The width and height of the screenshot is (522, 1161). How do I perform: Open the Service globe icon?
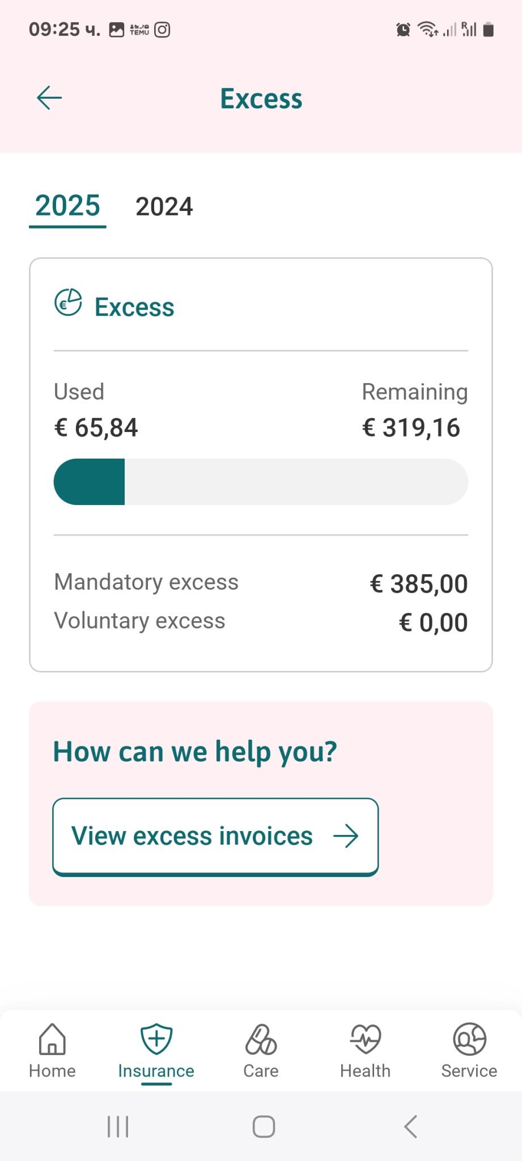coord(469,1039)
